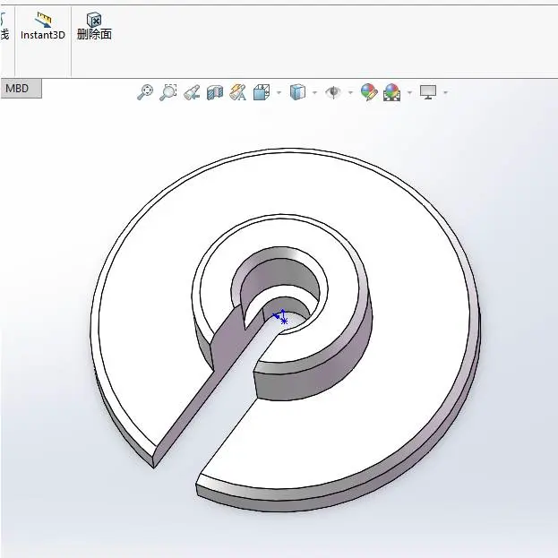Screen dimensions: 558x558
Task: Expand the Display Style dropdown arrow
Action: (x=314, y=93)
